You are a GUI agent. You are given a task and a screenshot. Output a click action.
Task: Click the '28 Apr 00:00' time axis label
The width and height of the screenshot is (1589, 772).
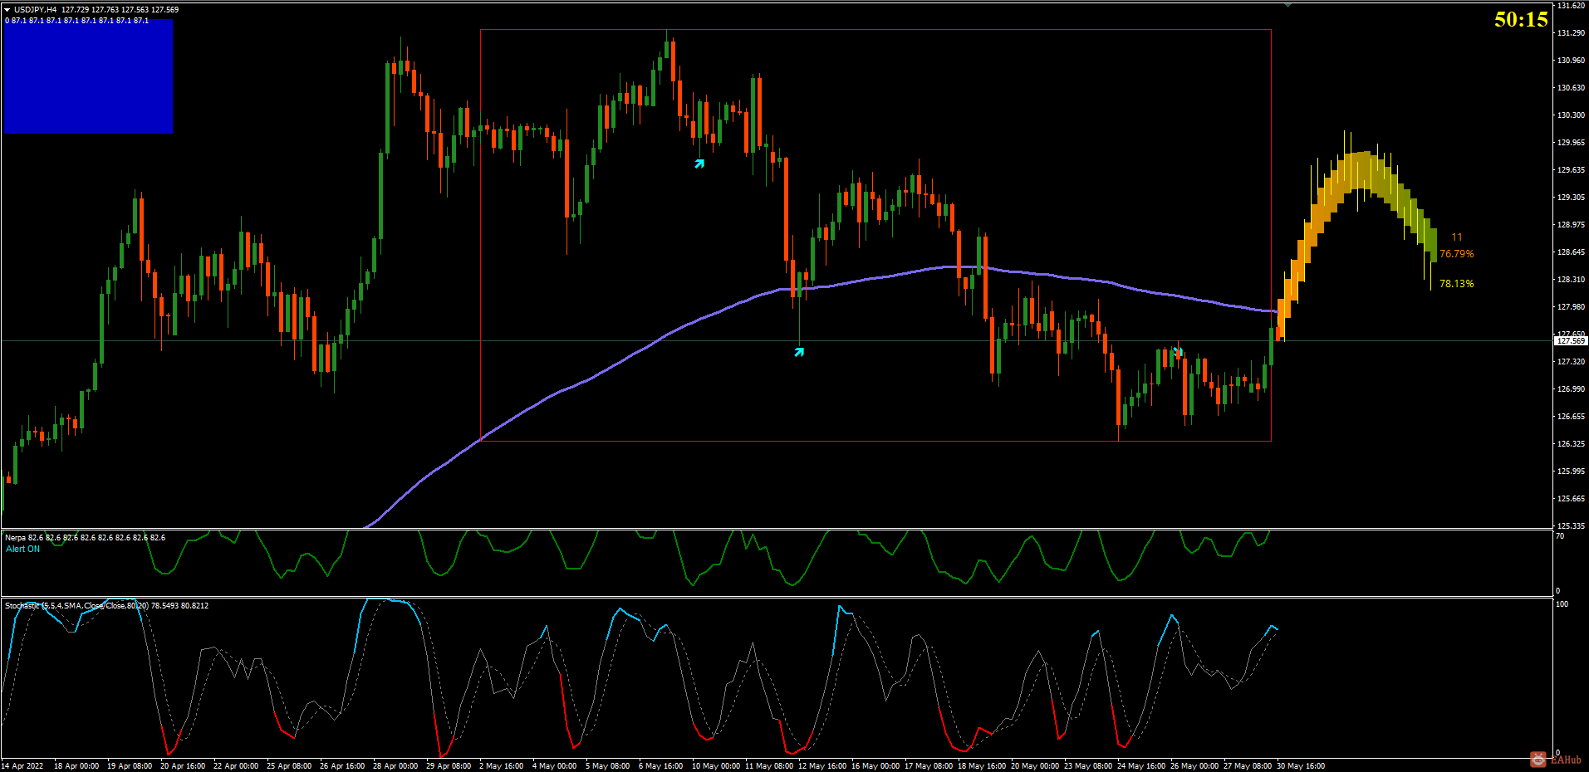point(395,766)
